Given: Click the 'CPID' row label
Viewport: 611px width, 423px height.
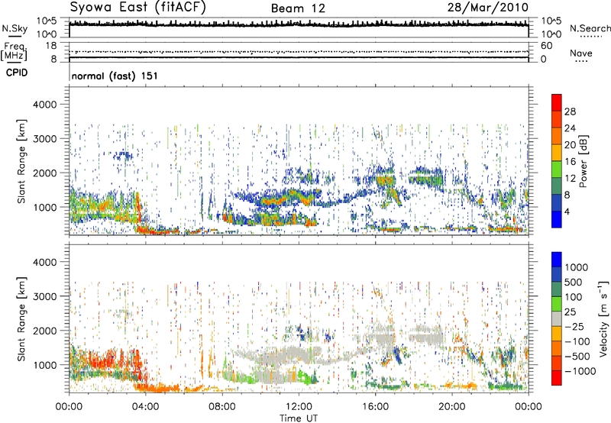Looking at the screenshot, I should tap(17, 73).
